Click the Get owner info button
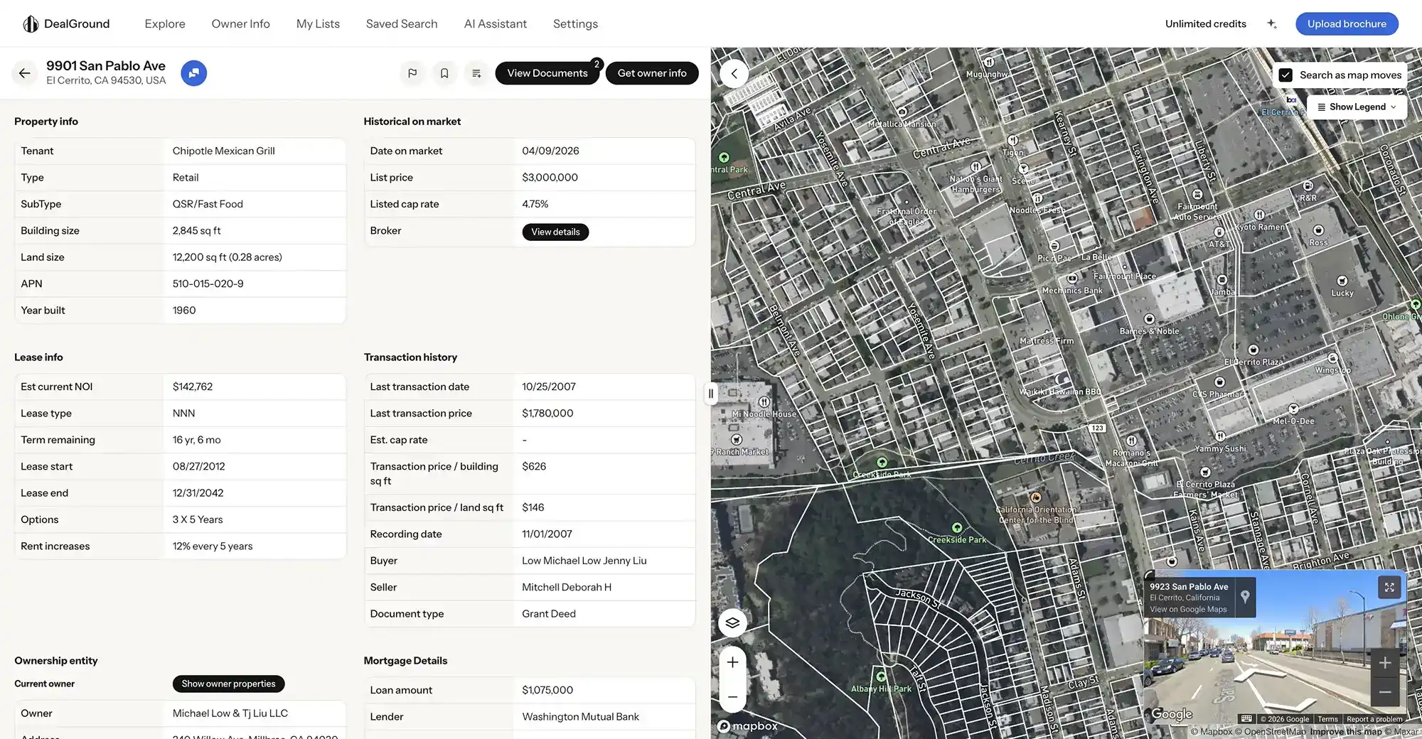Screen dimensions: 1422x739 coord(652,73)
